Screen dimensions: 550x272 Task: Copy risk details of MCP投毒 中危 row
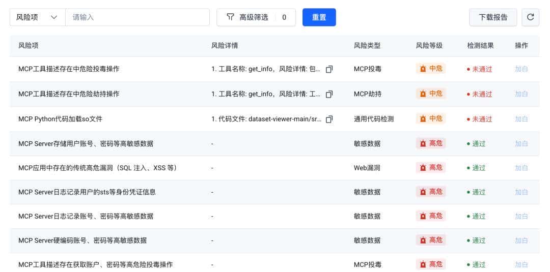329,69
